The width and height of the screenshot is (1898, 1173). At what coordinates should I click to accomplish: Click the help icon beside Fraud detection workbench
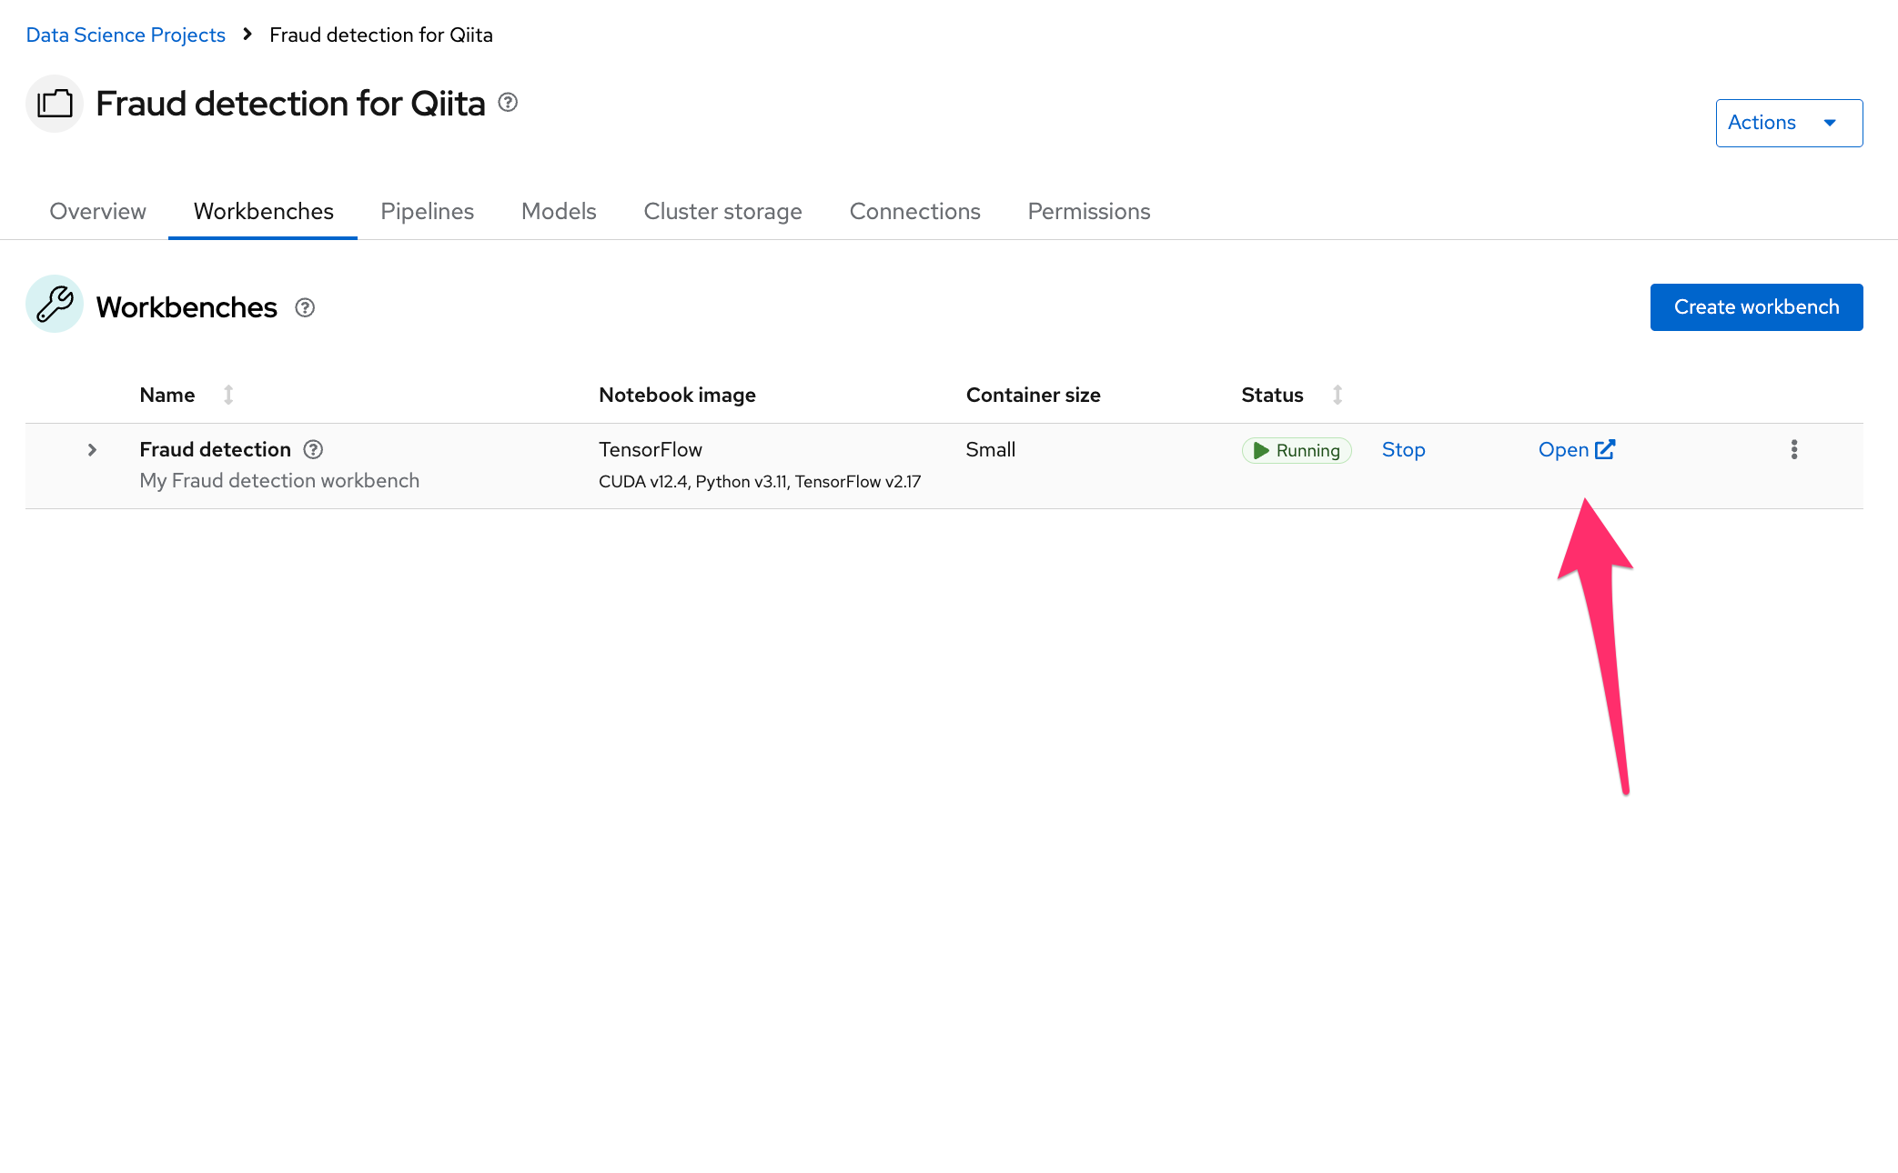[313, 449]
